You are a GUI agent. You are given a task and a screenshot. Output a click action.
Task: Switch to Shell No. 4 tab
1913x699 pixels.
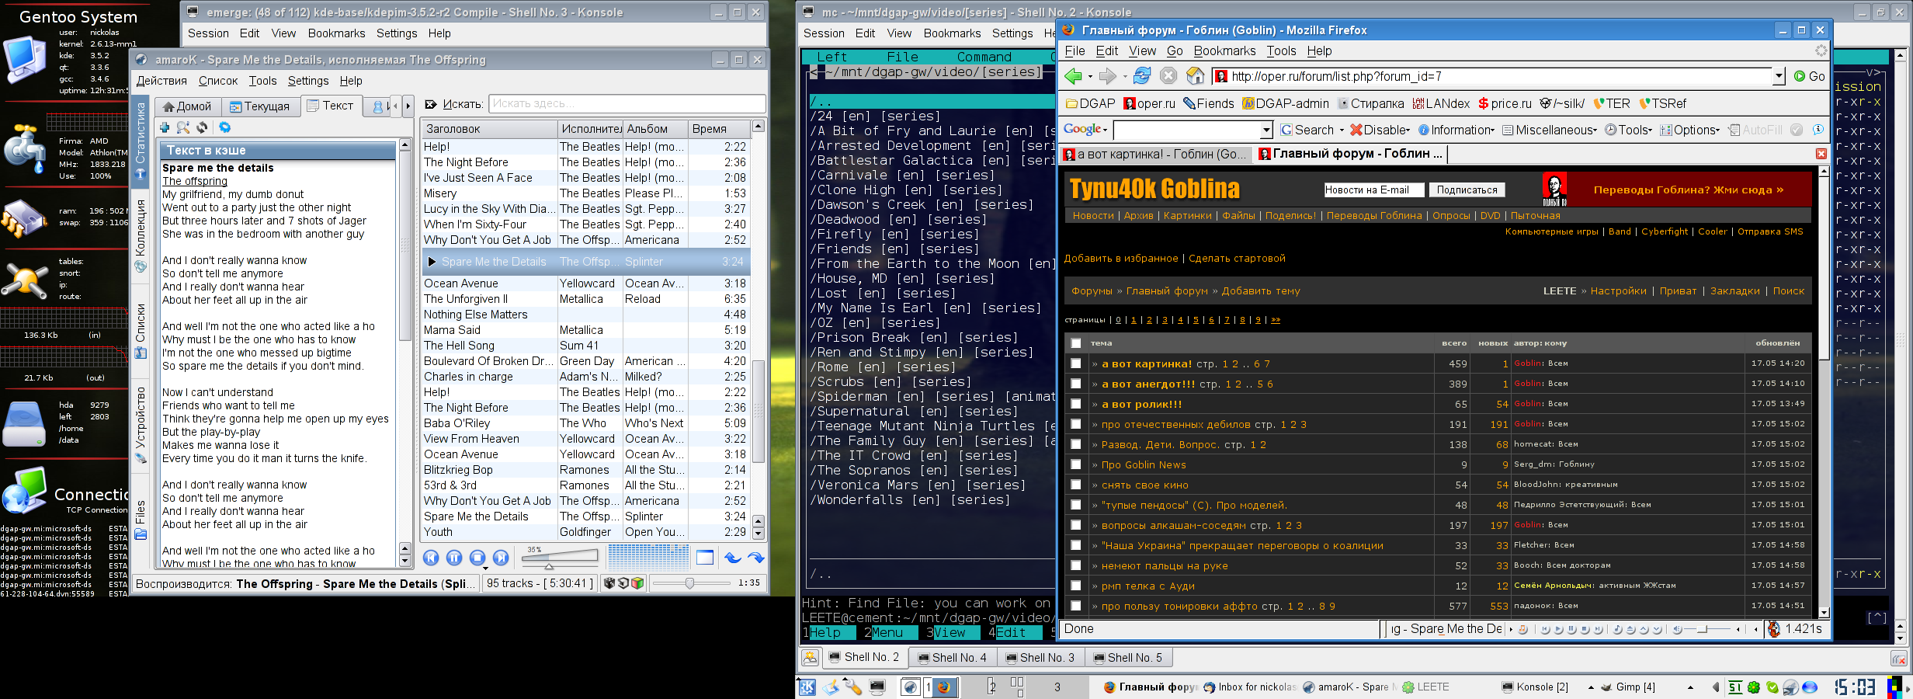click(952, 658)
